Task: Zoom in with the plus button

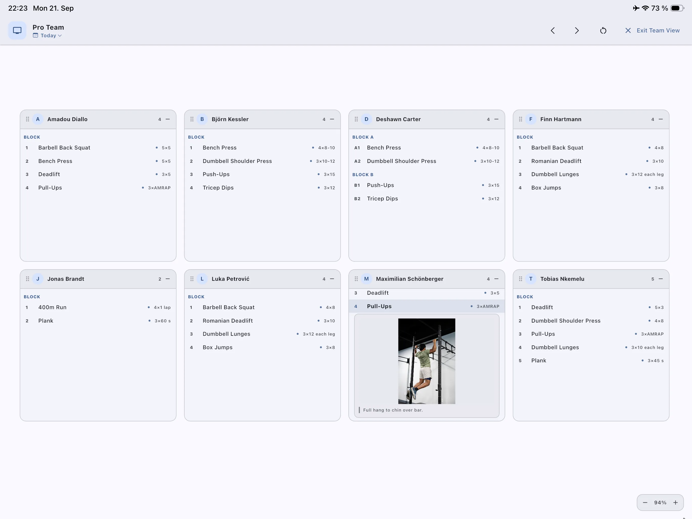Action: coord(676,503)
